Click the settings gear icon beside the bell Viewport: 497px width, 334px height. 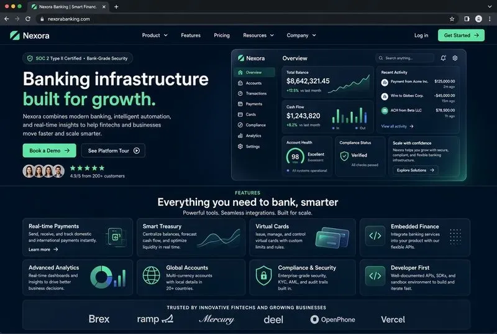[x=455, y=58]
